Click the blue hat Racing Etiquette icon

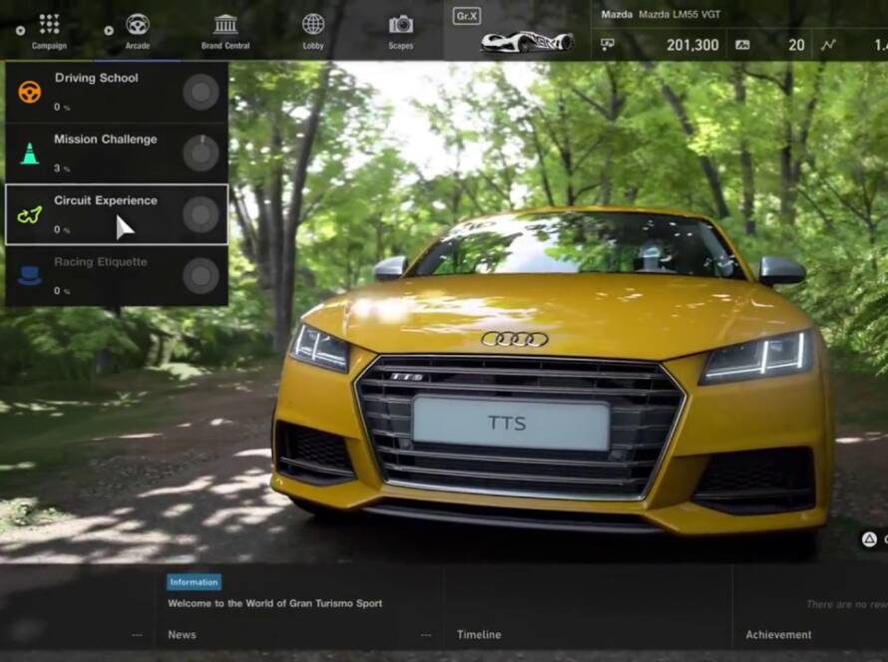click(x=30, y=276)
